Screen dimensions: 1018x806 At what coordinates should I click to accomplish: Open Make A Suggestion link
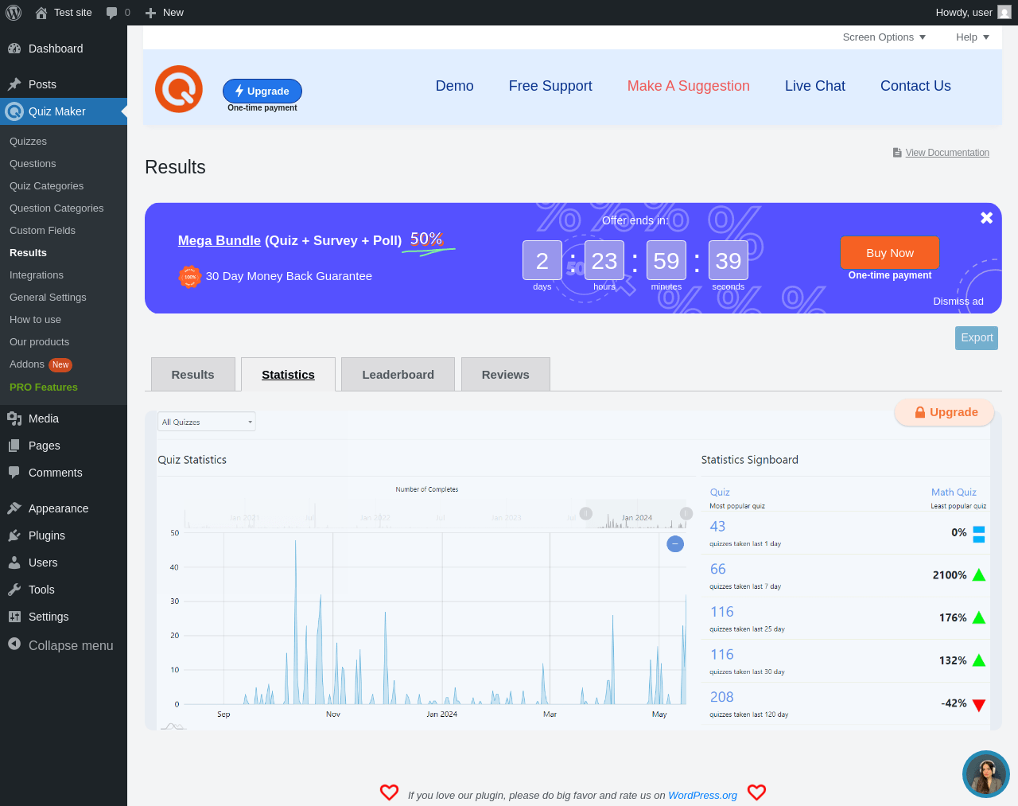point(689,86)
